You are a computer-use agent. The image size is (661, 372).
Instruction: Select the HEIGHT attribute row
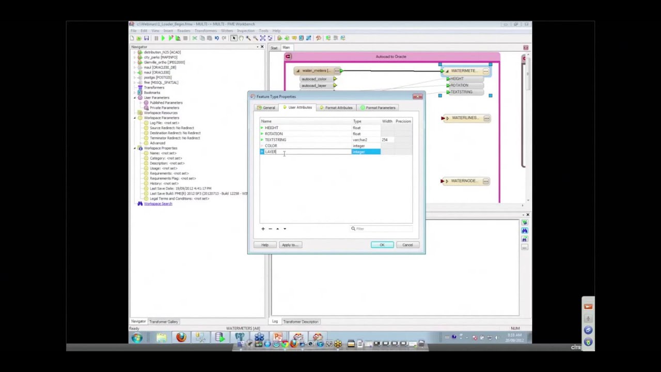(336, 128)
